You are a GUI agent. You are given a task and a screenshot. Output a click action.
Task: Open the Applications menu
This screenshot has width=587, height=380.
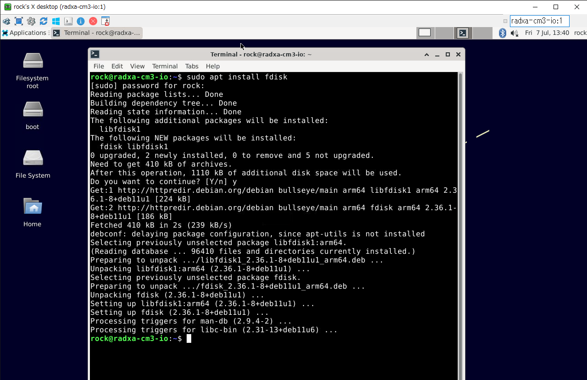coord(24,33)
